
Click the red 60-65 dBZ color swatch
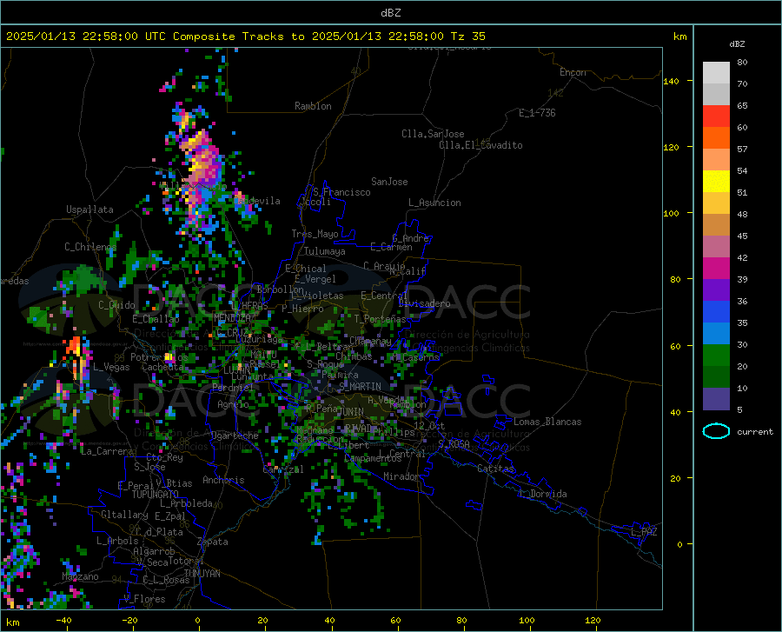click(716, 116)
